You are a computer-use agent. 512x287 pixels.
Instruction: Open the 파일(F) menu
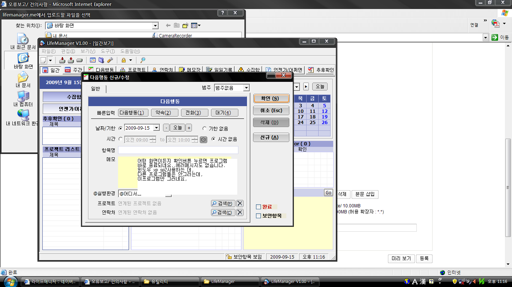coord(48,51)
